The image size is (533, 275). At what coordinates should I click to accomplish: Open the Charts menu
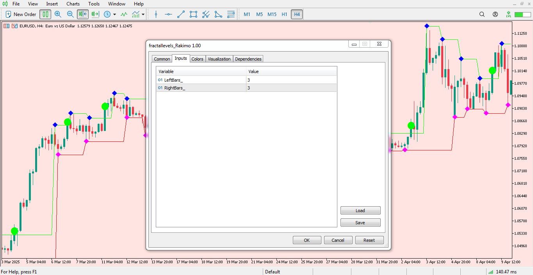(x=73, y=4)
